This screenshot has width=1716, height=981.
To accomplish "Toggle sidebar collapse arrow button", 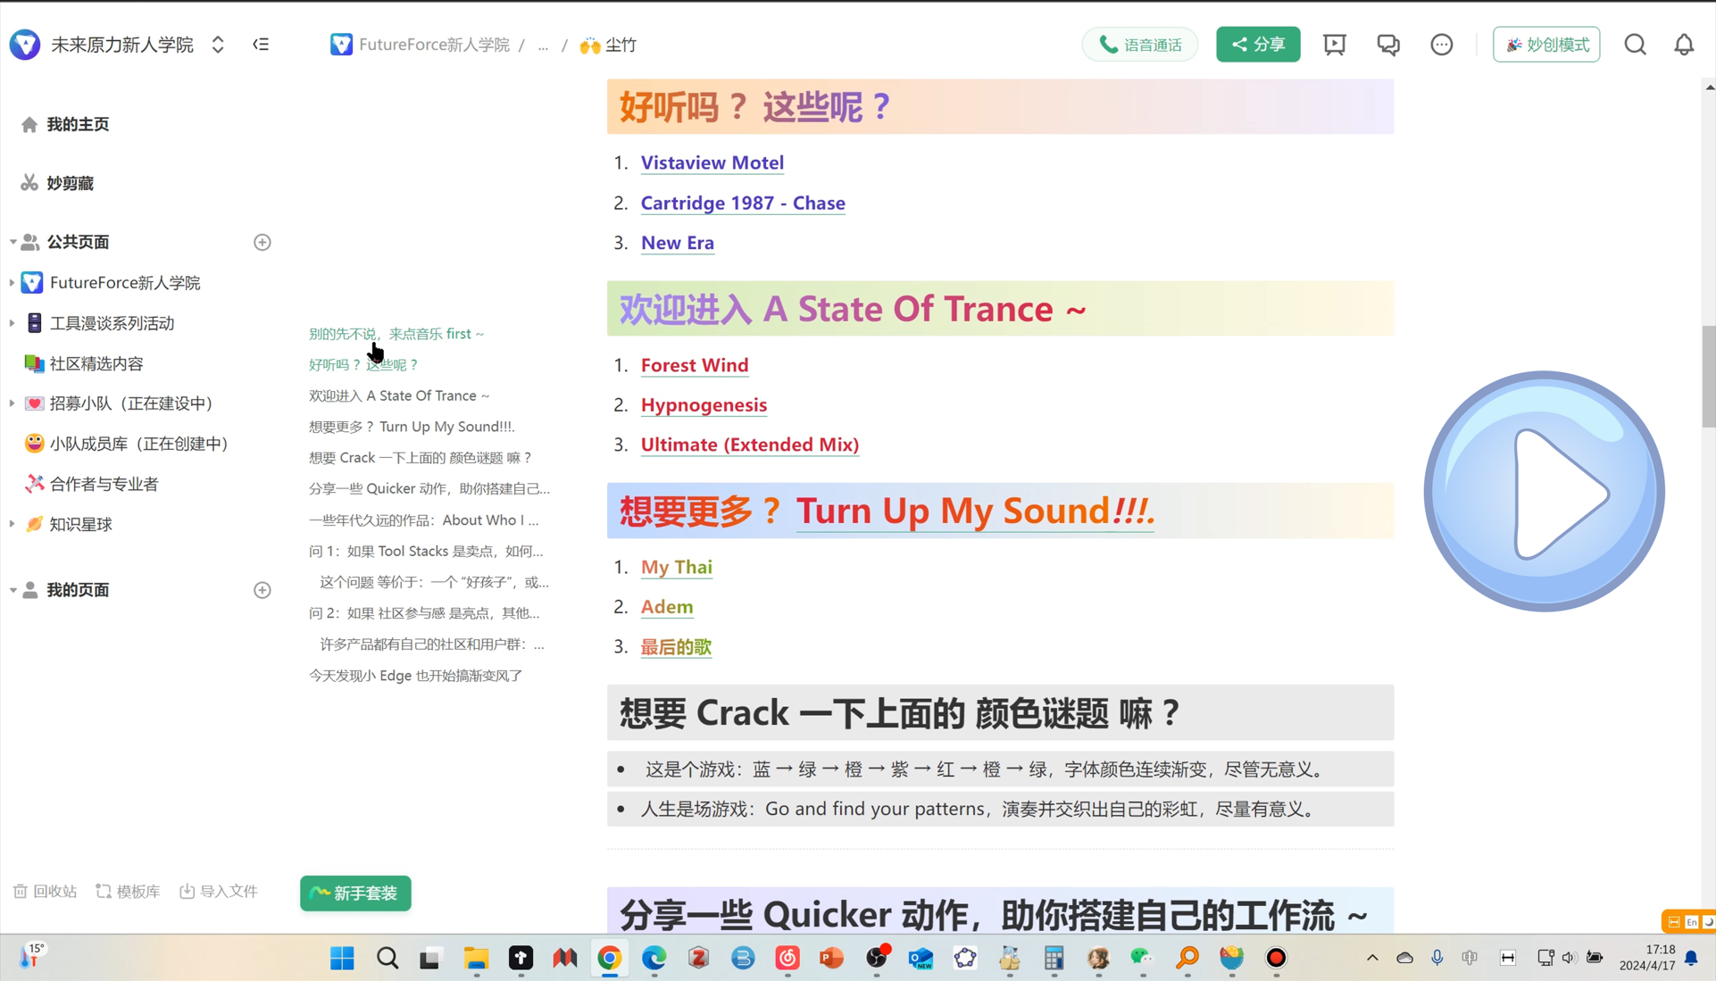I will coord(261,45).
